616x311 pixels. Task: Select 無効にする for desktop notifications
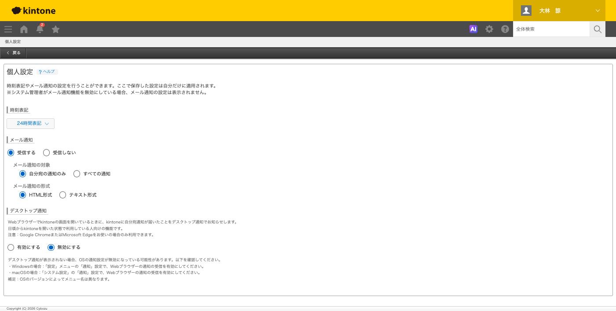(51, 247)
